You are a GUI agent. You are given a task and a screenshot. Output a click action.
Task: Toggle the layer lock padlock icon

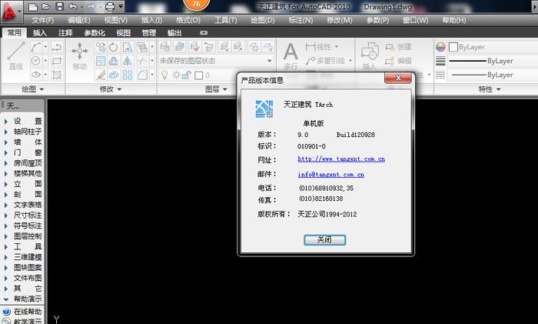point(186,75)
